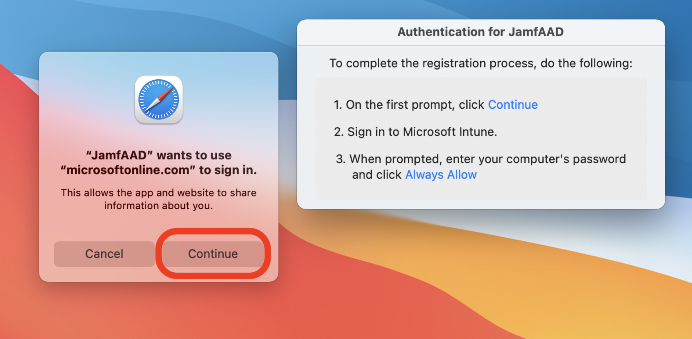Image resolution: width=692 pixels, height=339 pixels.
Task: Click "information about you." line in dialog
Action: (x=159, y=205)
